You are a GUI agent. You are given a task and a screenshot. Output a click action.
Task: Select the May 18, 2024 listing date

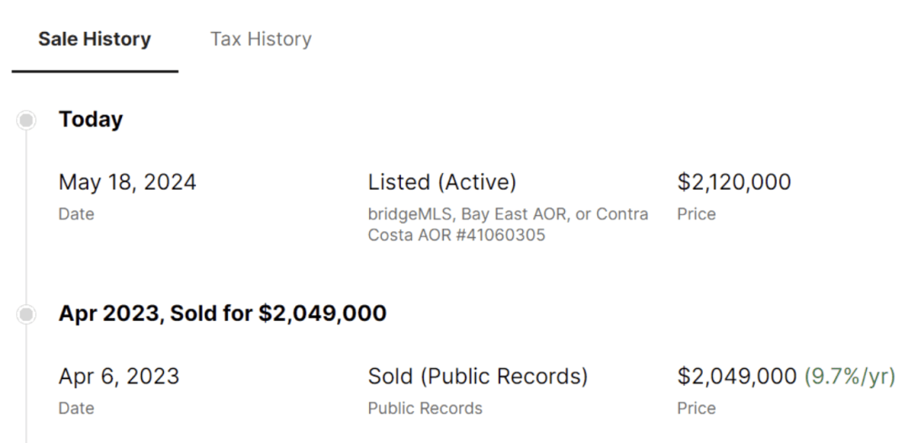127,182
